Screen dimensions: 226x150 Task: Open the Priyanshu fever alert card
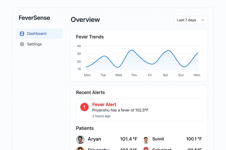139,110
